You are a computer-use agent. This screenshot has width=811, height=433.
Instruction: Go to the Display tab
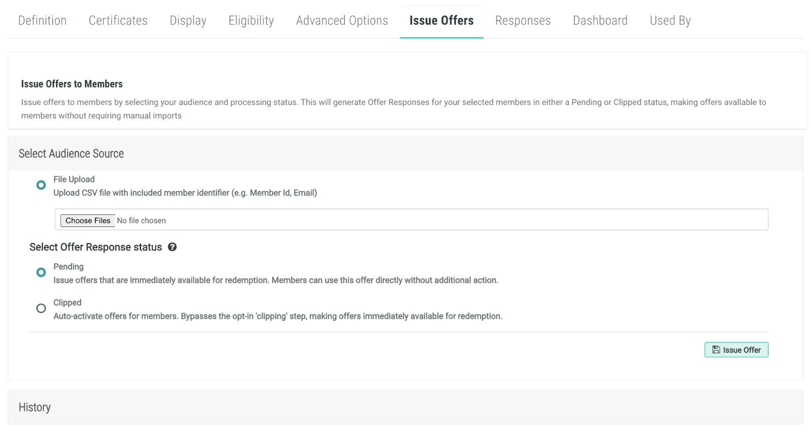[188, 21]
